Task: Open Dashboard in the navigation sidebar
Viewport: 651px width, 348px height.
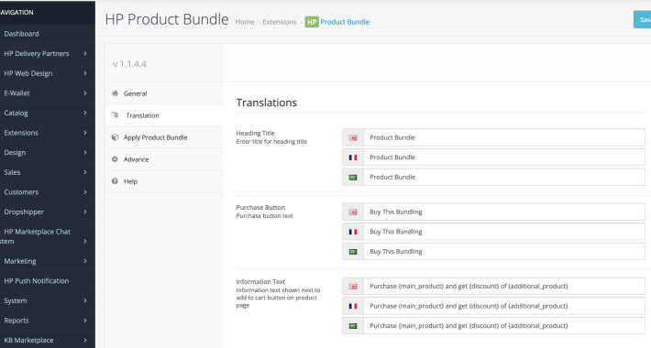Action: pos(48,34)
